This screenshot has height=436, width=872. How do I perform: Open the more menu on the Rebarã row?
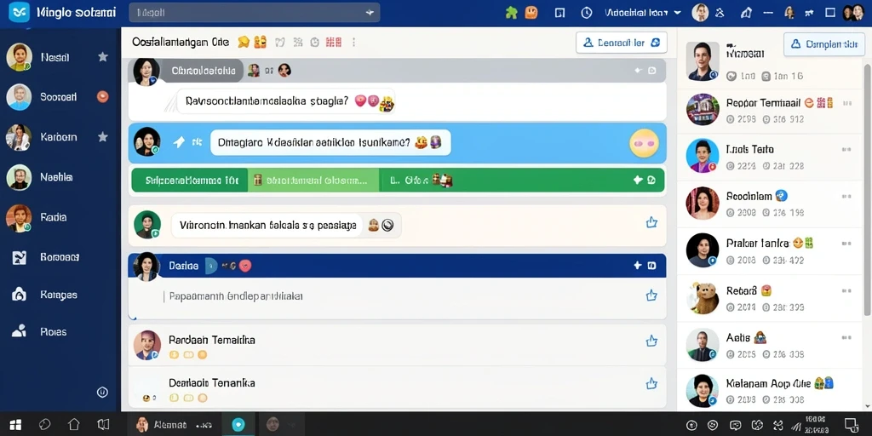tap(847, 291)
